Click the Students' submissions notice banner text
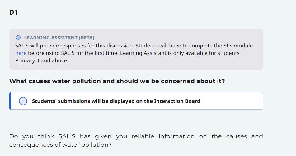Screen dimensions: 296x156 (x=116, y=101)
